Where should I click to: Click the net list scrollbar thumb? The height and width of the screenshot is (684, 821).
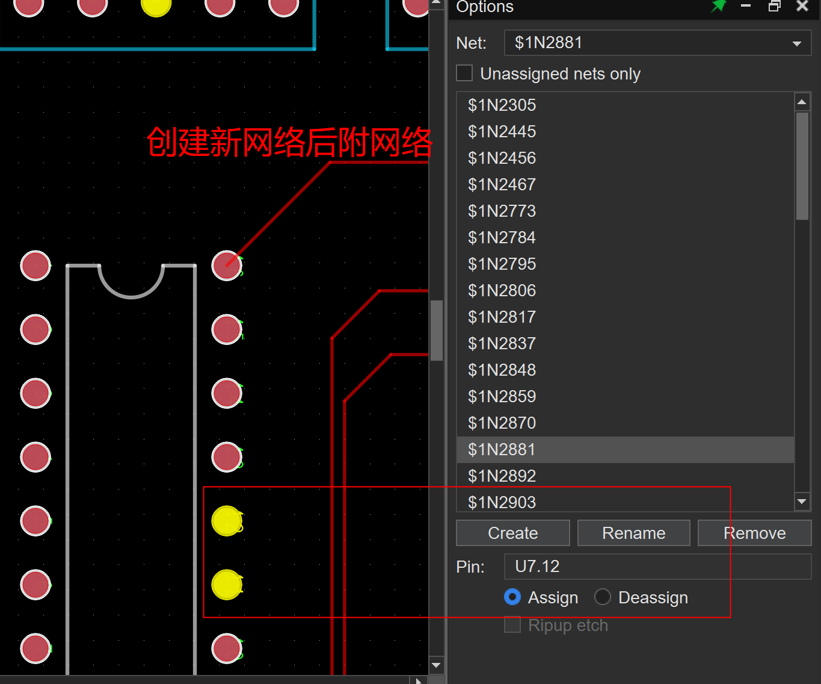[802, 166]
